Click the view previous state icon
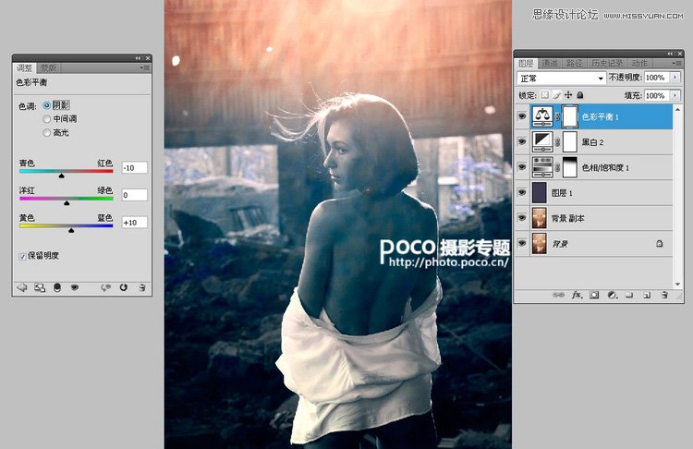 105,287
